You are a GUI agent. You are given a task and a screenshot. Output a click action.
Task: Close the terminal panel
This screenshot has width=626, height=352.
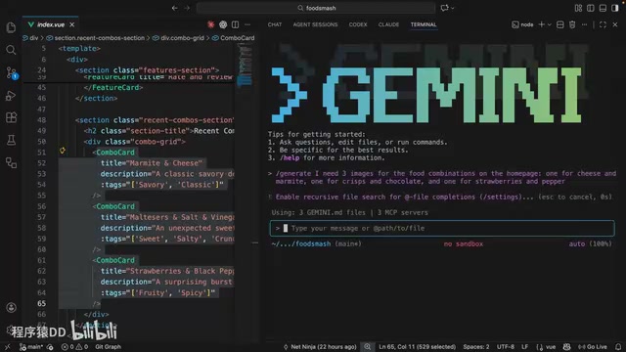615,24
